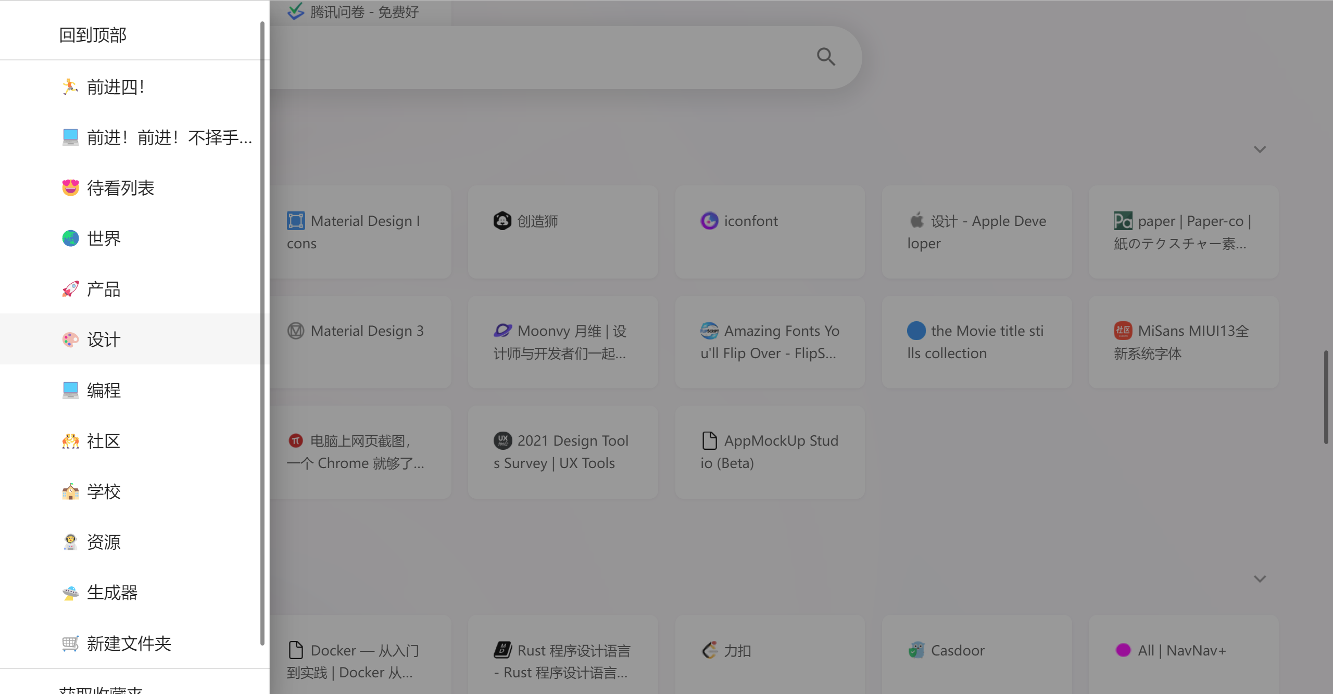Select the 设计 palette icon in sidebar
The image size is (1333, 694).
click(70, 339)
